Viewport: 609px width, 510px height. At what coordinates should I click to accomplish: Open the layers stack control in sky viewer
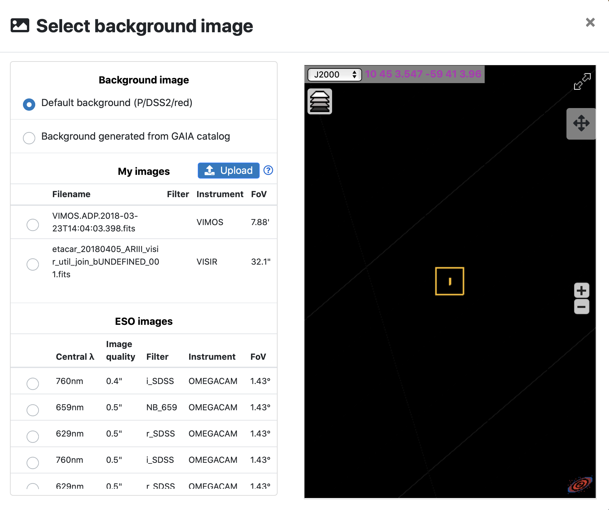tap(319, 101)
